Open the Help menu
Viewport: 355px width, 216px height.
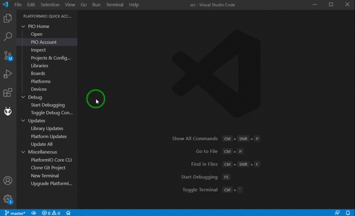[x=134, y=5]
